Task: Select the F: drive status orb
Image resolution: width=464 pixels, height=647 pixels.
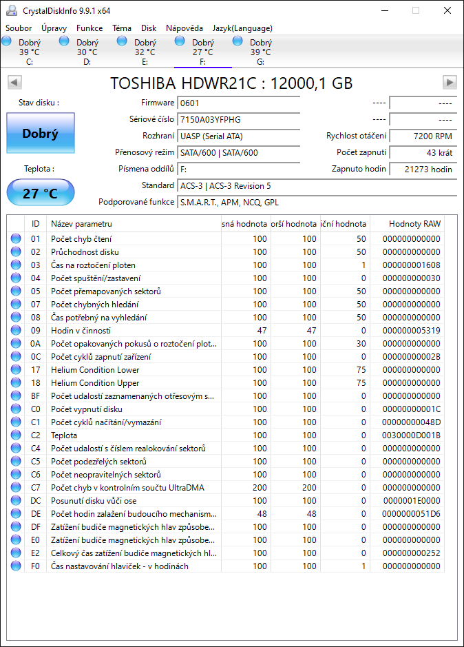Action: point(180,41)
